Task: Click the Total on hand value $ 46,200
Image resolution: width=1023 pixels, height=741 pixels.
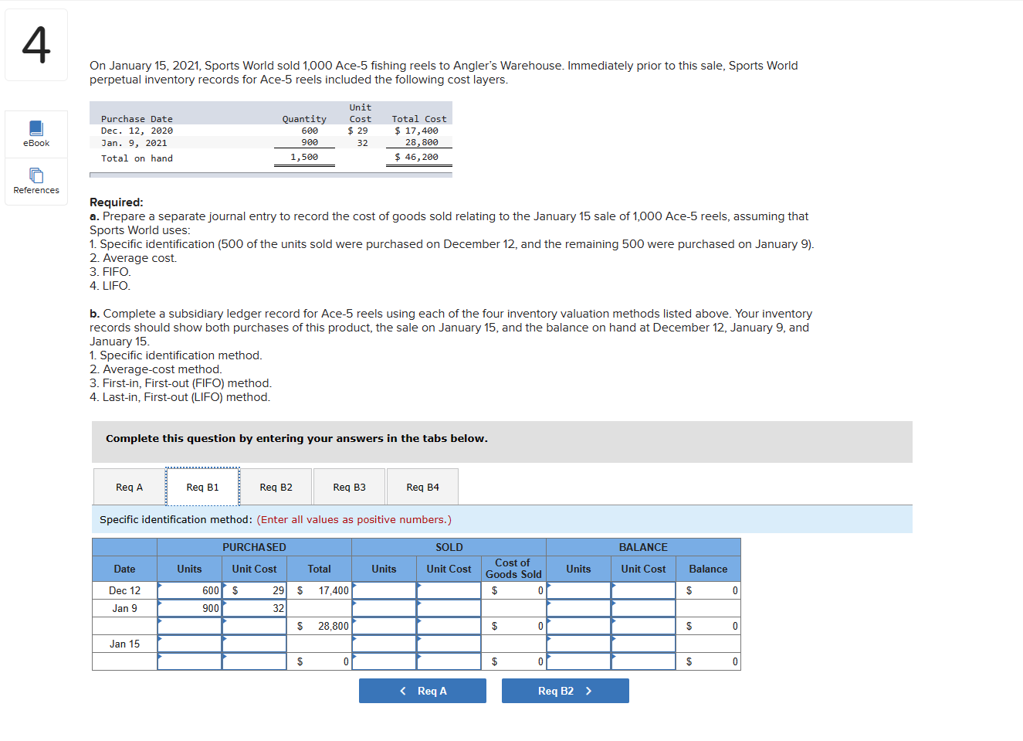Action: (x=417, y=157)
